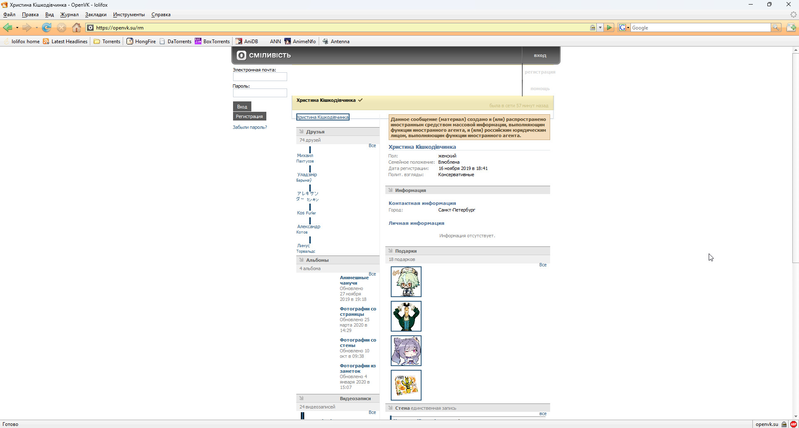
Task: Open the DaTorrents bookmark
Action: (x=175, y=42)
